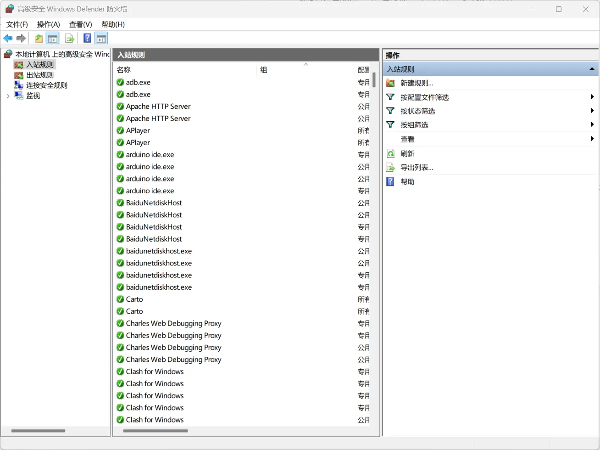This screenshot has width=600, height=450.
Task: Click the up-one-level folder toolbar icon
Action: tap(39, 39)
